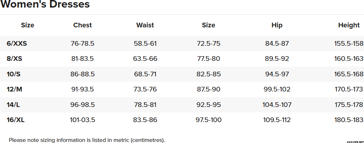Viewport: 364px width, 143px height.
Task: Click chest value 76-78.5
Action: point(82,44)
